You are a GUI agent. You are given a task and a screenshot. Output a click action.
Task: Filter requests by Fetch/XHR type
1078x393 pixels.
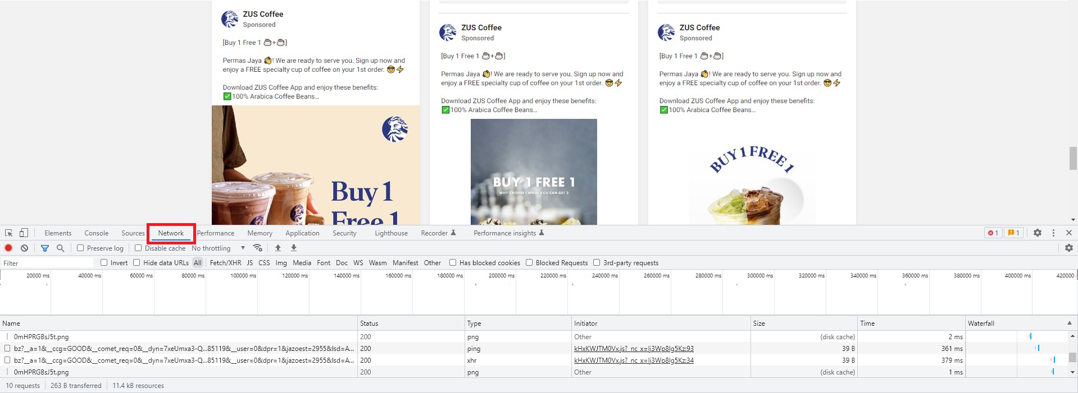[226, 263]
